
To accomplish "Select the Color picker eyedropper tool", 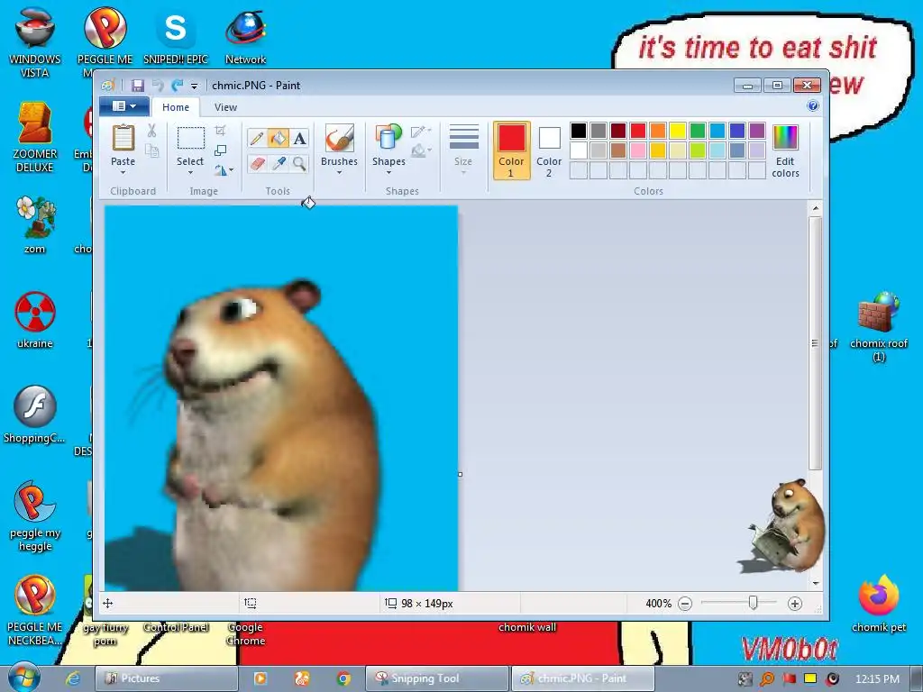I will 279,163.
